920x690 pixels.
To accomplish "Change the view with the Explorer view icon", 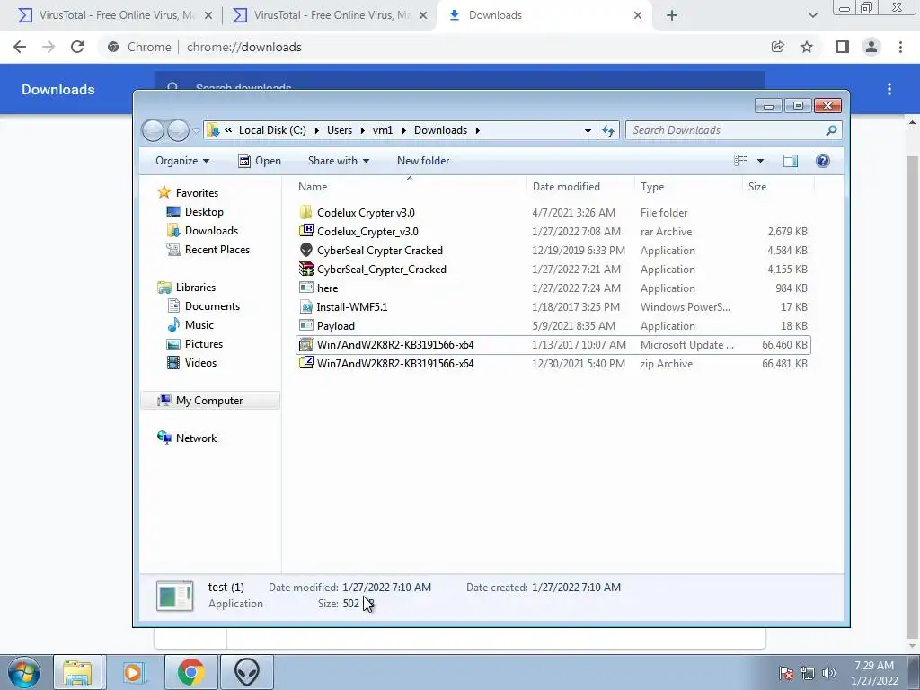I will click(741, 161).
